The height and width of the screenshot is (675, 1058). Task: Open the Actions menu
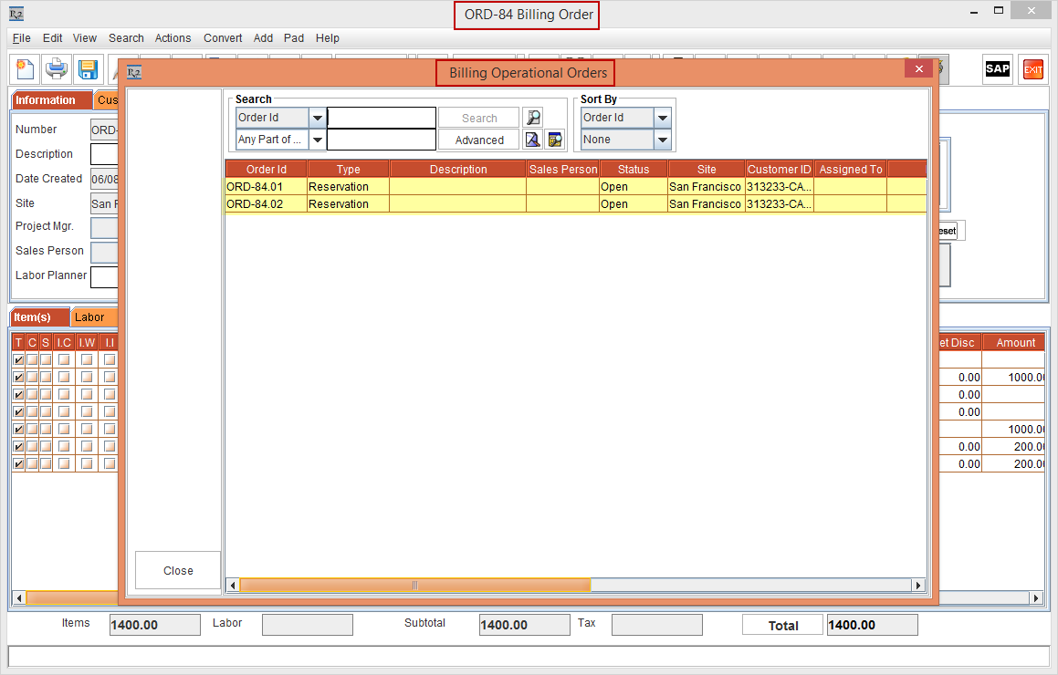pyautogui.click(x=173, y=37)
